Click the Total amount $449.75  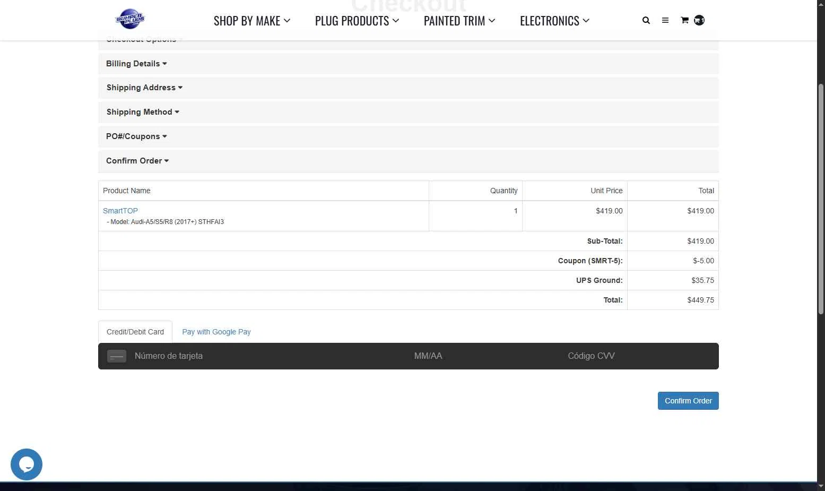coord(700,300)
